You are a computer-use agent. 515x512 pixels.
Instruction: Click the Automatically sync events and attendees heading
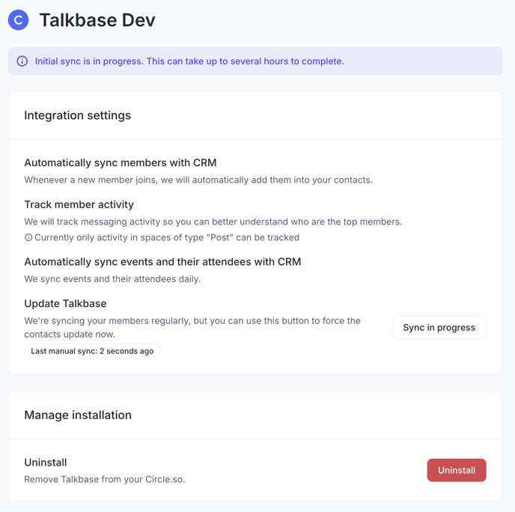162,261
